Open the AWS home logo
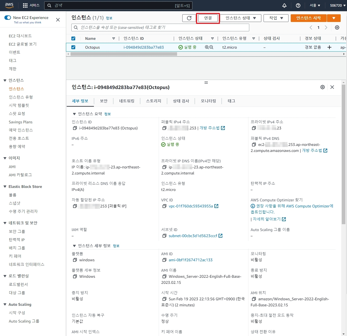The image size is (347, 336). pyautogui.click(x=9, y=5)
